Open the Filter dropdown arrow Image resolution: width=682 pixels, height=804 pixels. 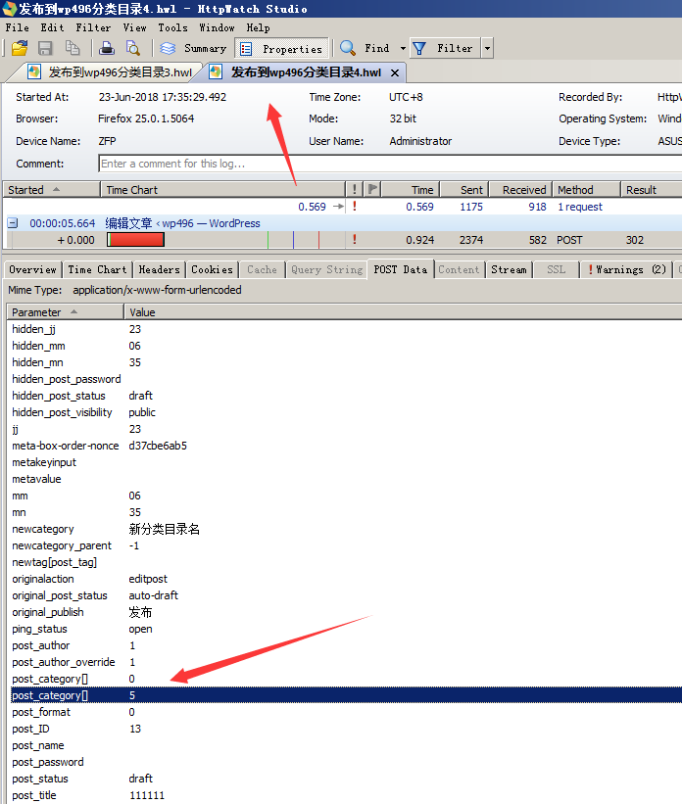click(x=487, y=48)
